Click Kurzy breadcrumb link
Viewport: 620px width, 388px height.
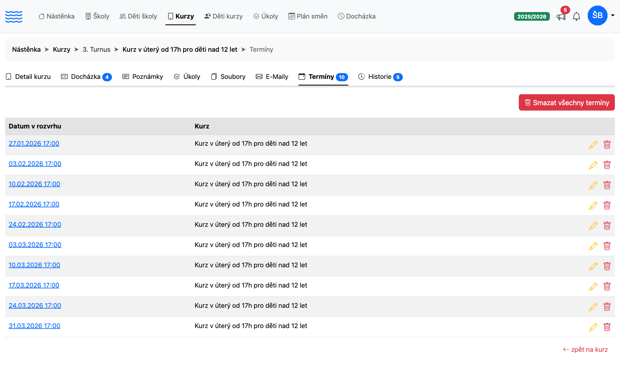pyautogui.click(x=62, y=50)
